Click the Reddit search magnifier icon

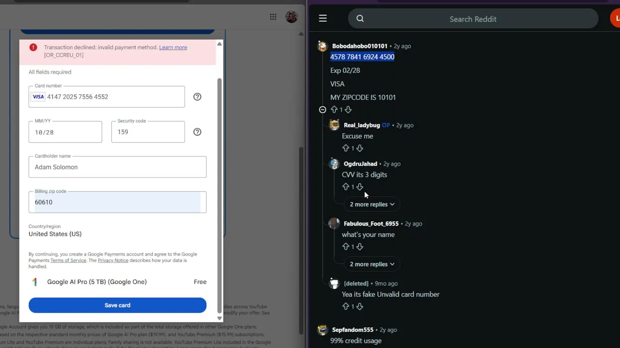tap(360, 19)
